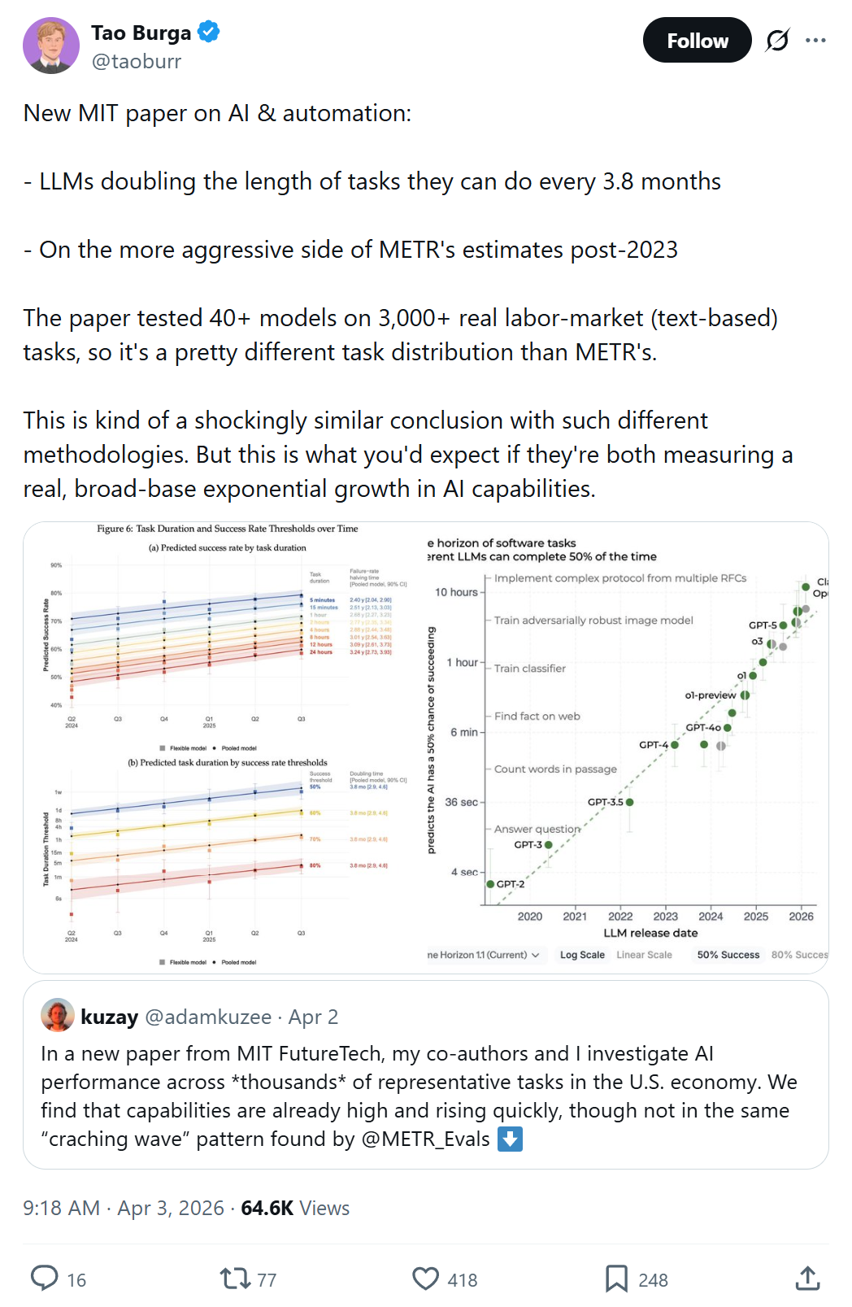852x1307 pixels.
Task: Open kuzay's quoted tweet avatar
Action: coord(57,1015)
